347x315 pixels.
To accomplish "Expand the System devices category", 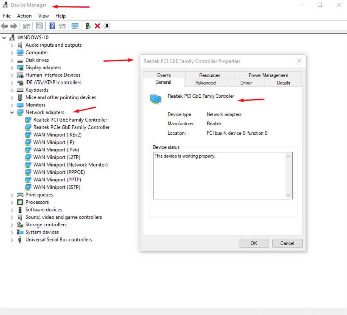I will 12,232.
